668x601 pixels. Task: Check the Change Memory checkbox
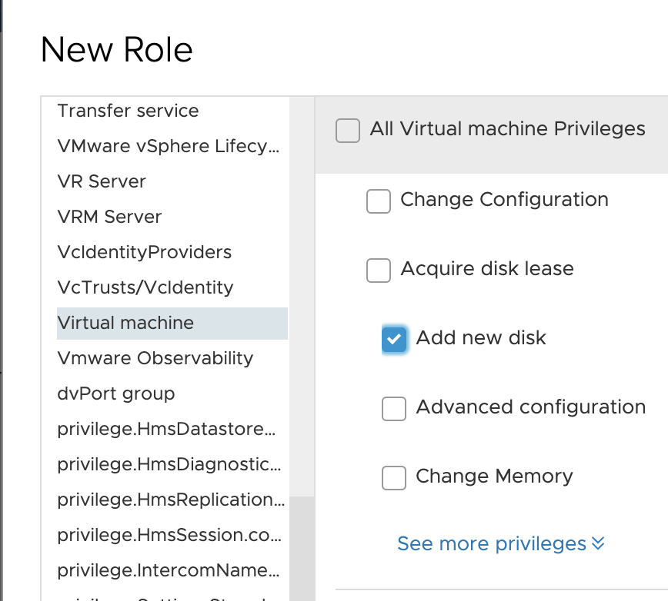394,478
